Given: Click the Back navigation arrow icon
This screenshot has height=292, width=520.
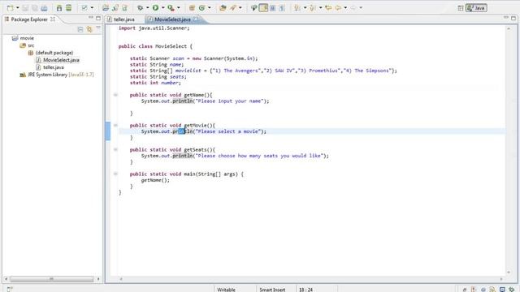Looking at the screenshot, I should 338,7.
